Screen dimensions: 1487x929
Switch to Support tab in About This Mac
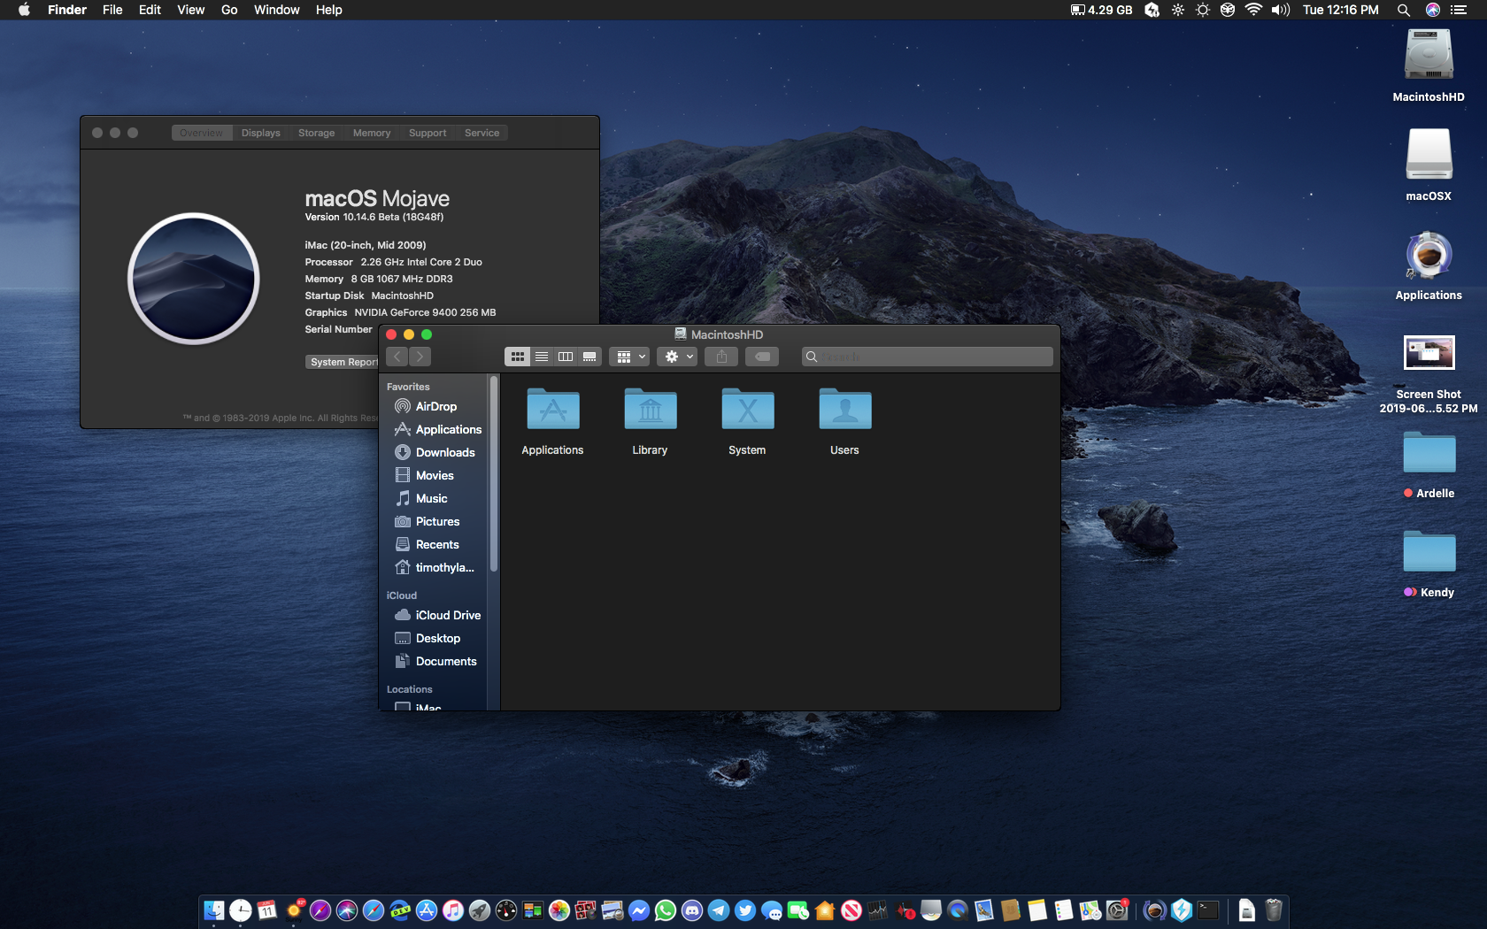pos(428,133)
